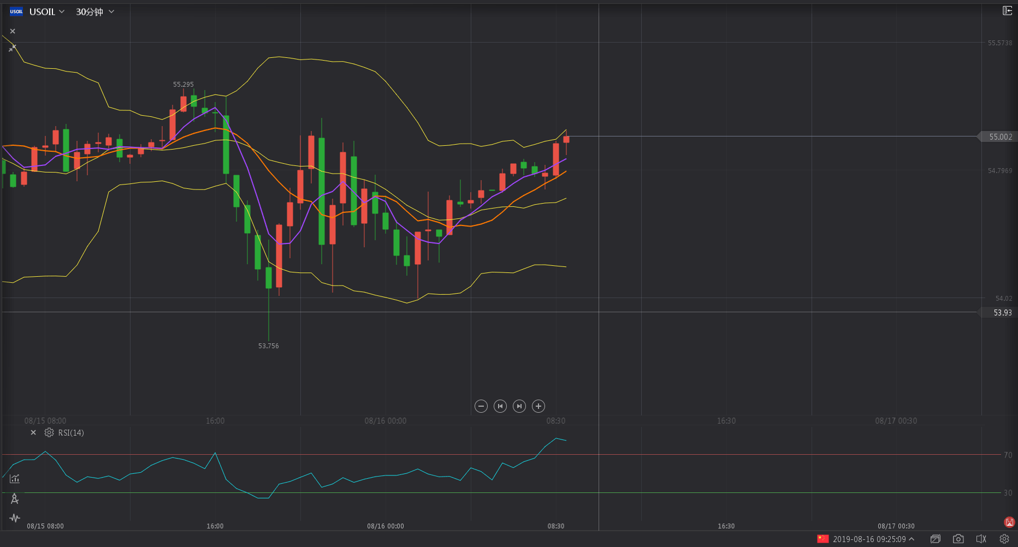
Task: Click the RSI(14) indicator label
Action: pos(71,433)
